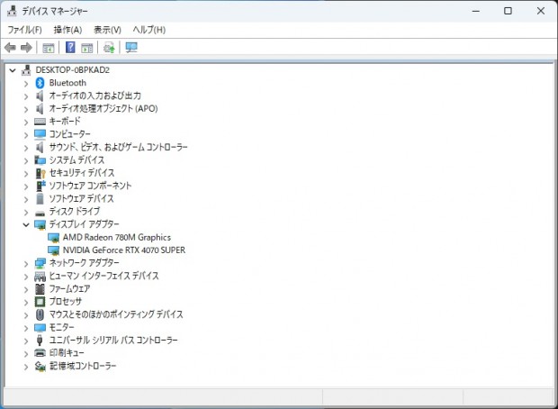Expand the ソフトウェア デバイス category

tap(25, 199)
